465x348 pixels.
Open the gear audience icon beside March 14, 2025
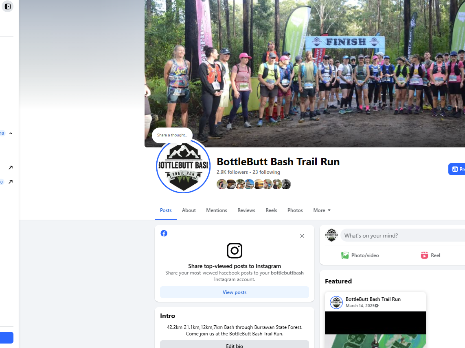click(377, 306)
